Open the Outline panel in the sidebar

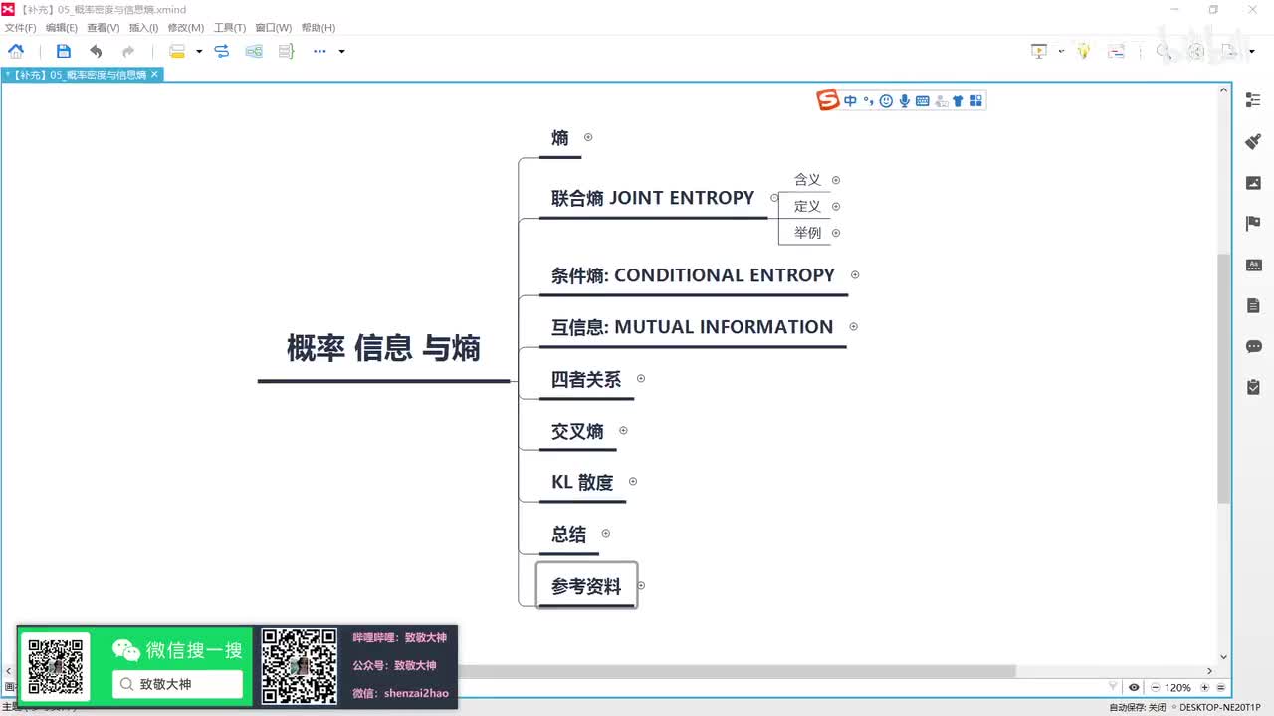[x=1253, y=100]
